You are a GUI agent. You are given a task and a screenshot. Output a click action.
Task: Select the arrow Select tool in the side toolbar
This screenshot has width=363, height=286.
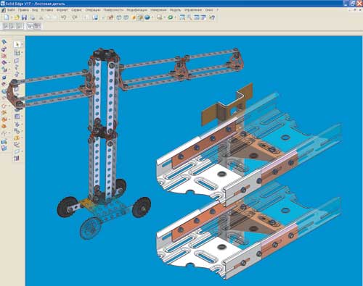click(17, 44)
